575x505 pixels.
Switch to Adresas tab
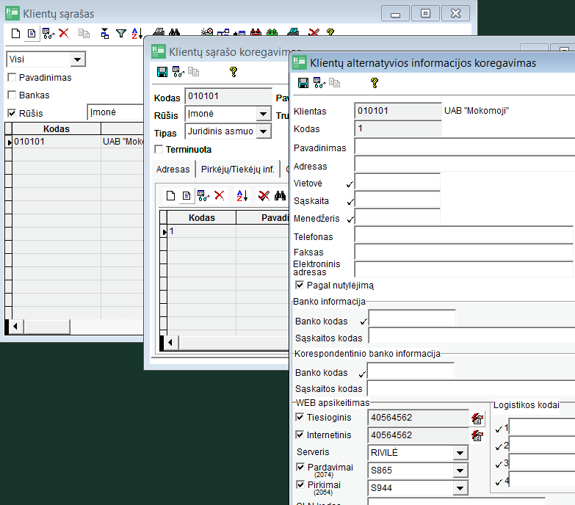click(x=173, y=170)
